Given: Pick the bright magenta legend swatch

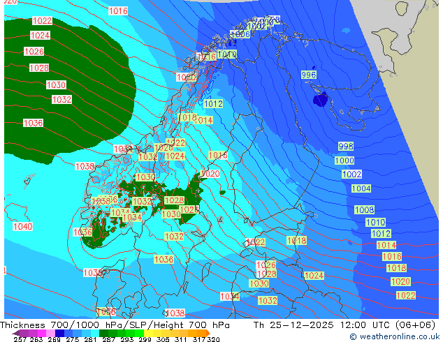Looking at the screenshot, I should 42,333.
